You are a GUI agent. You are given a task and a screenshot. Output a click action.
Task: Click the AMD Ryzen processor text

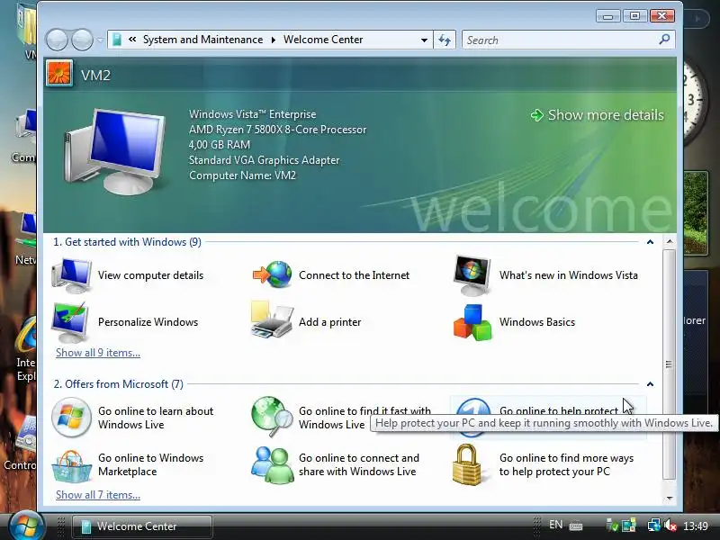coord(278,130)
